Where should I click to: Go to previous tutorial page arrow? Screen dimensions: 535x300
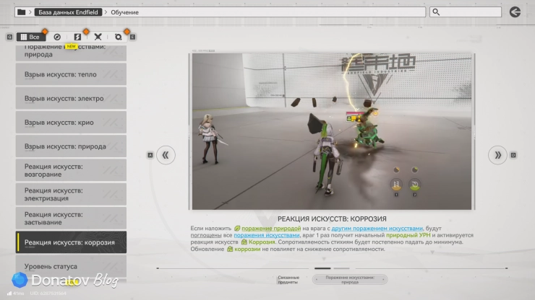(166, 155)
